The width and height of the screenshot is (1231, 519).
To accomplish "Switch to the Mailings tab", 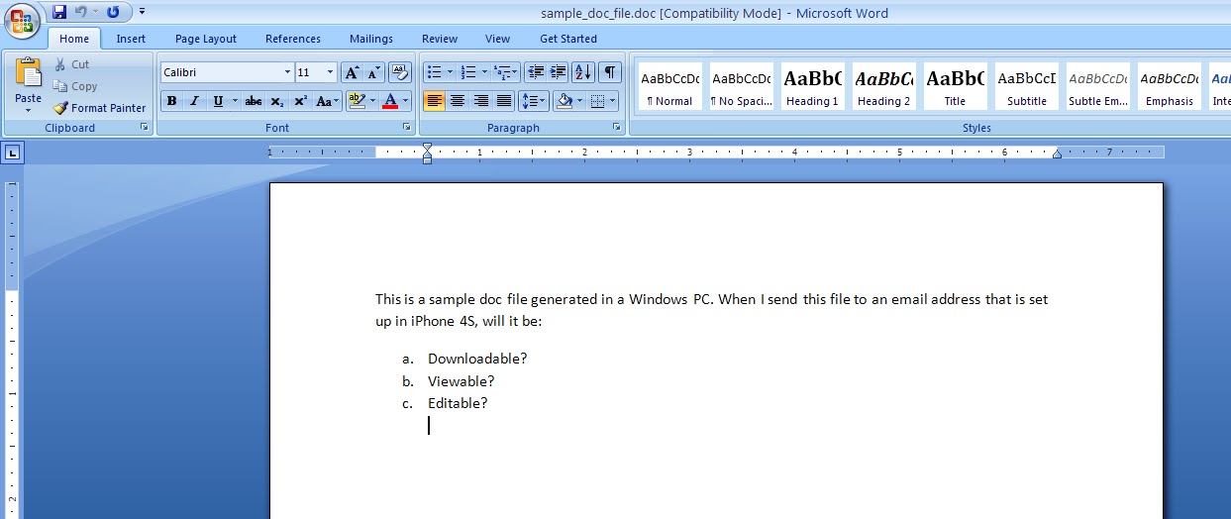I will (371, 39).
